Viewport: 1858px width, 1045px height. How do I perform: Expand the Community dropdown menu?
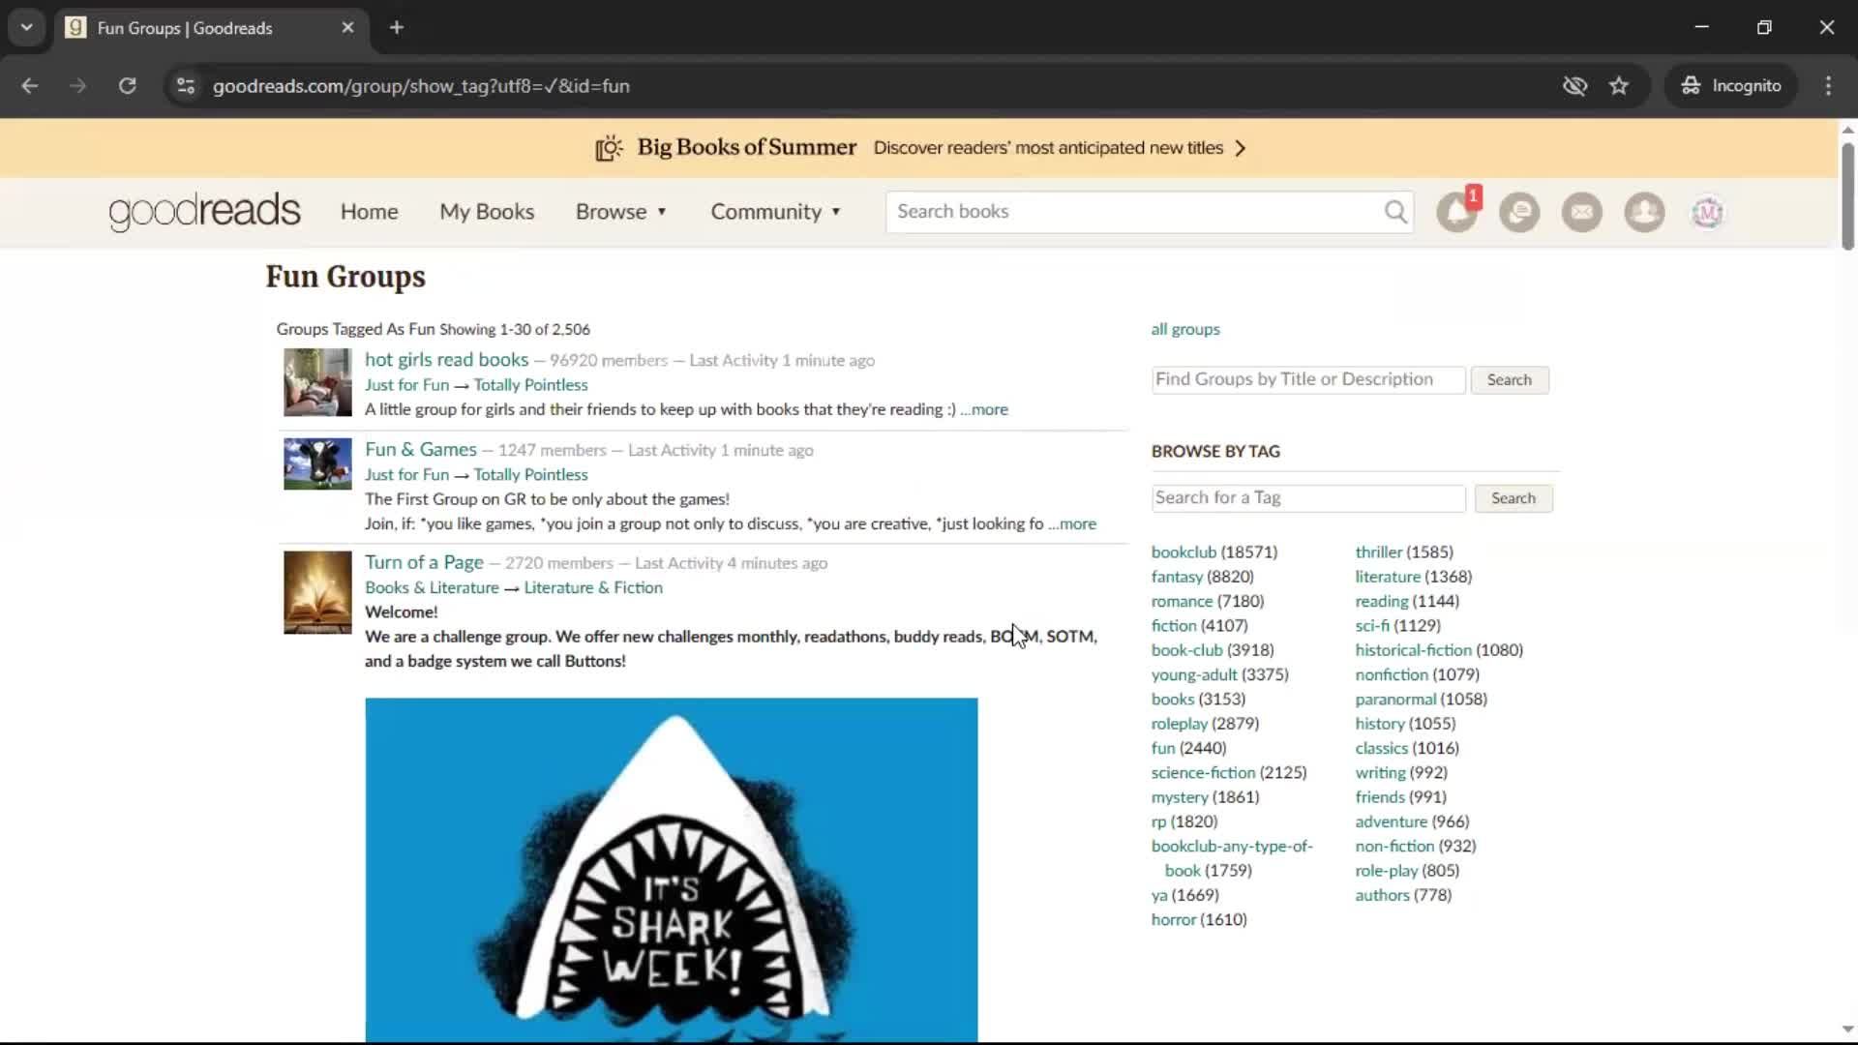click(775, 212)
